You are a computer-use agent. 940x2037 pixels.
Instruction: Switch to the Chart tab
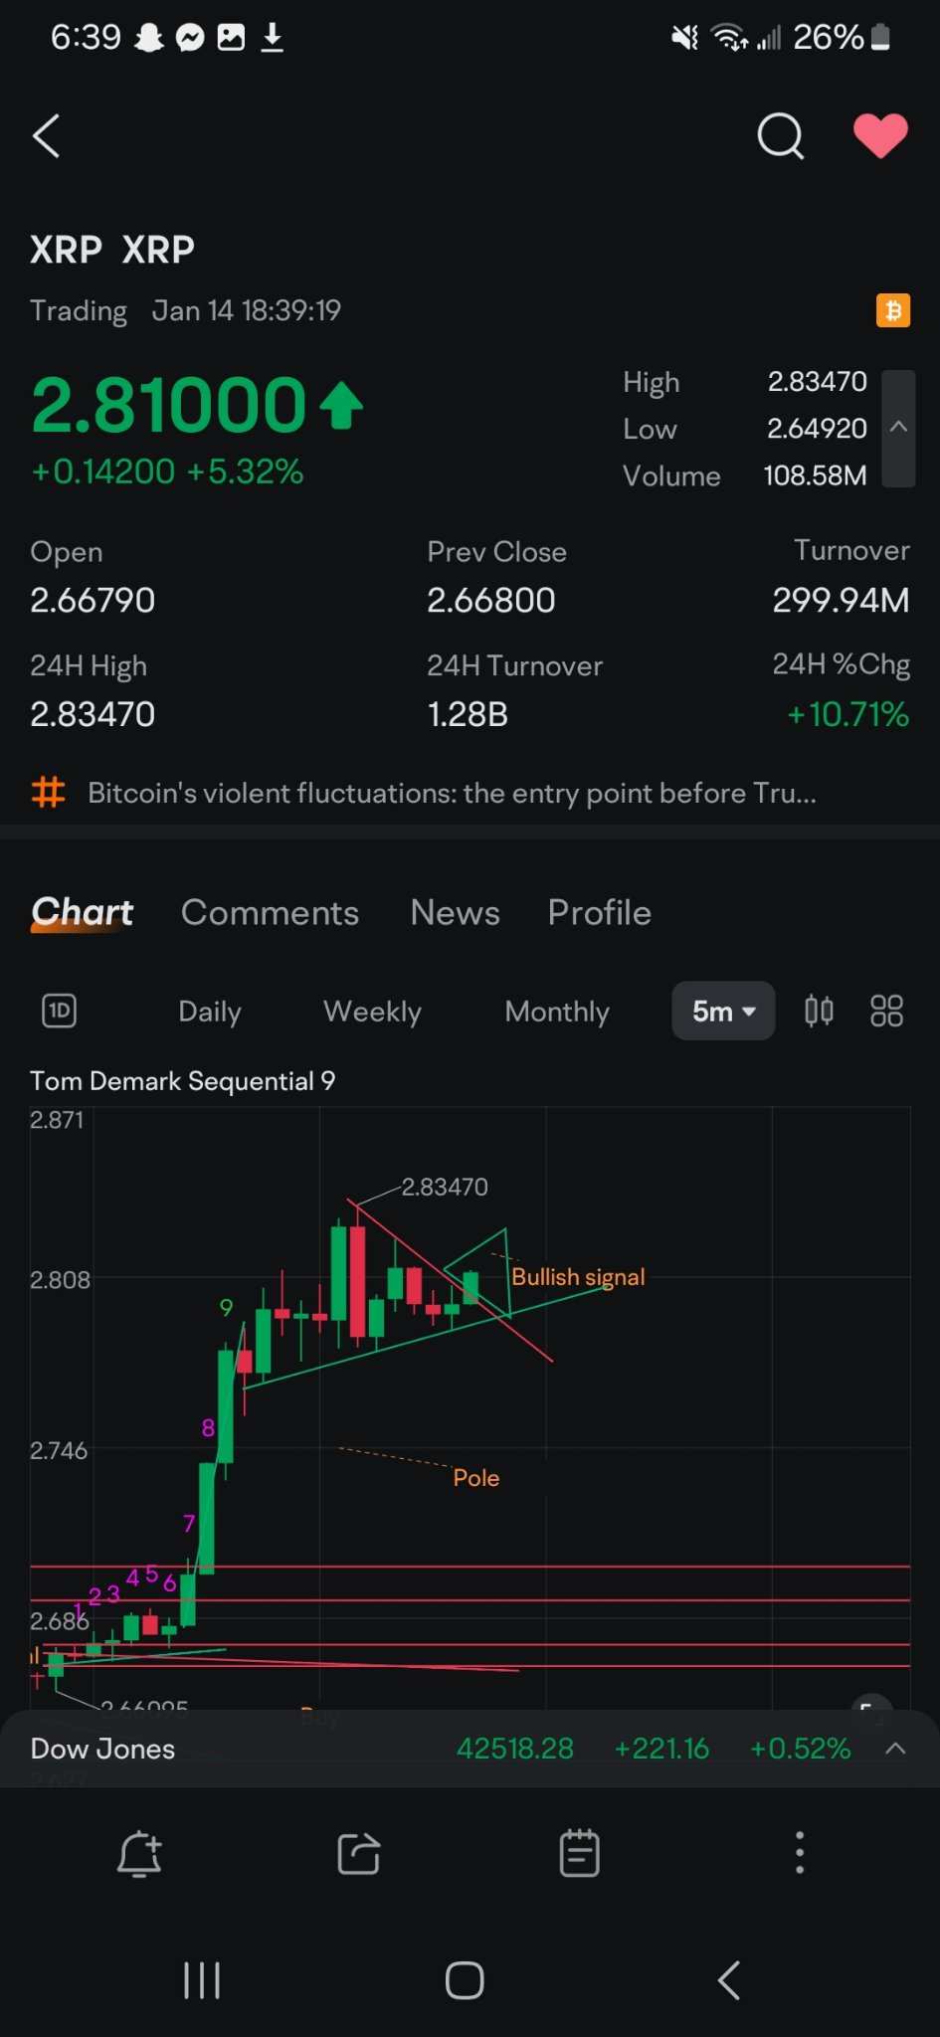[83, 912]
